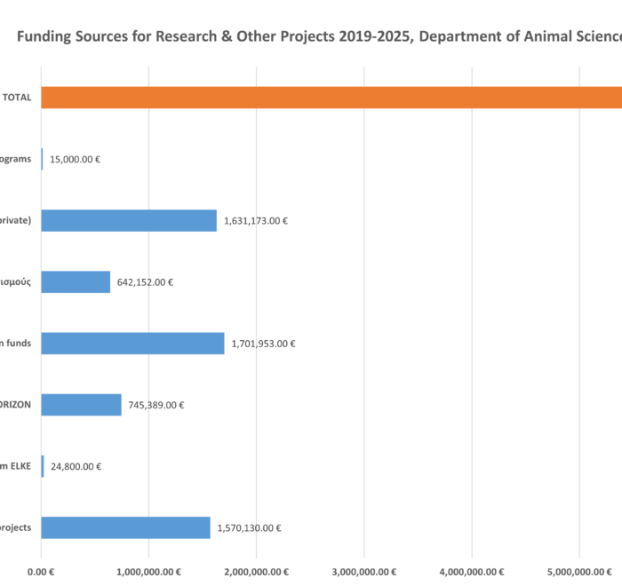Image resolution: width=622 pixels, height=586 pixels.
Task: Select the 642,152.00 € data label
Action: tap(145, 282)
